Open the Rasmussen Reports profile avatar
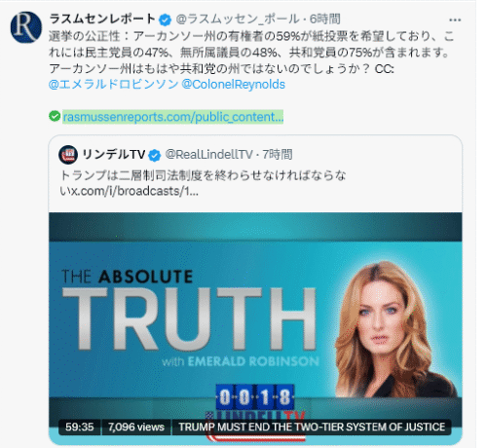Image resolution: width=487 pixels, height=448 pixels. (x=26, y=27)
